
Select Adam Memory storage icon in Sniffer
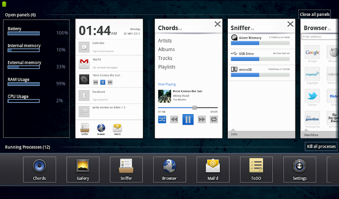click(x=234, y=38)
